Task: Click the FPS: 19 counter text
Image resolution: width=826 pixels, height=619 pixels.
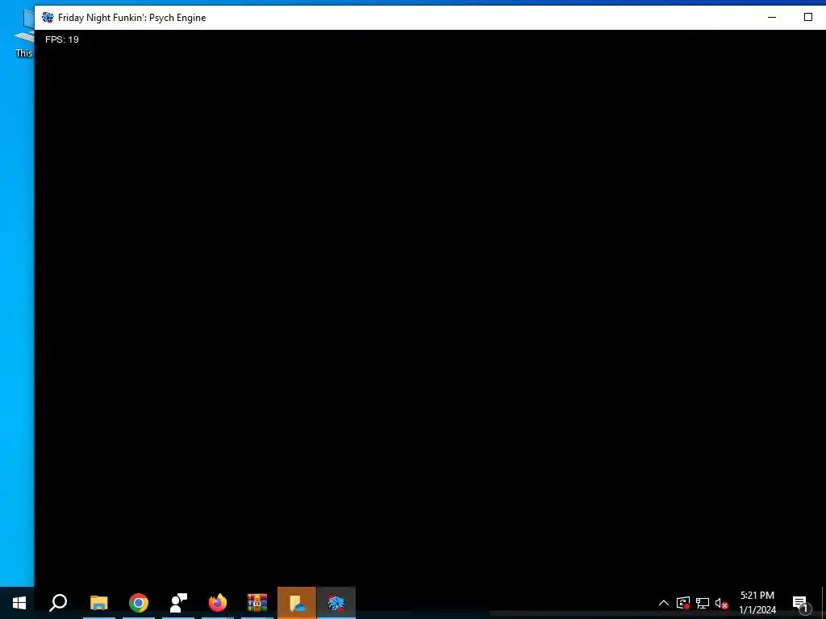Action: 61,39
